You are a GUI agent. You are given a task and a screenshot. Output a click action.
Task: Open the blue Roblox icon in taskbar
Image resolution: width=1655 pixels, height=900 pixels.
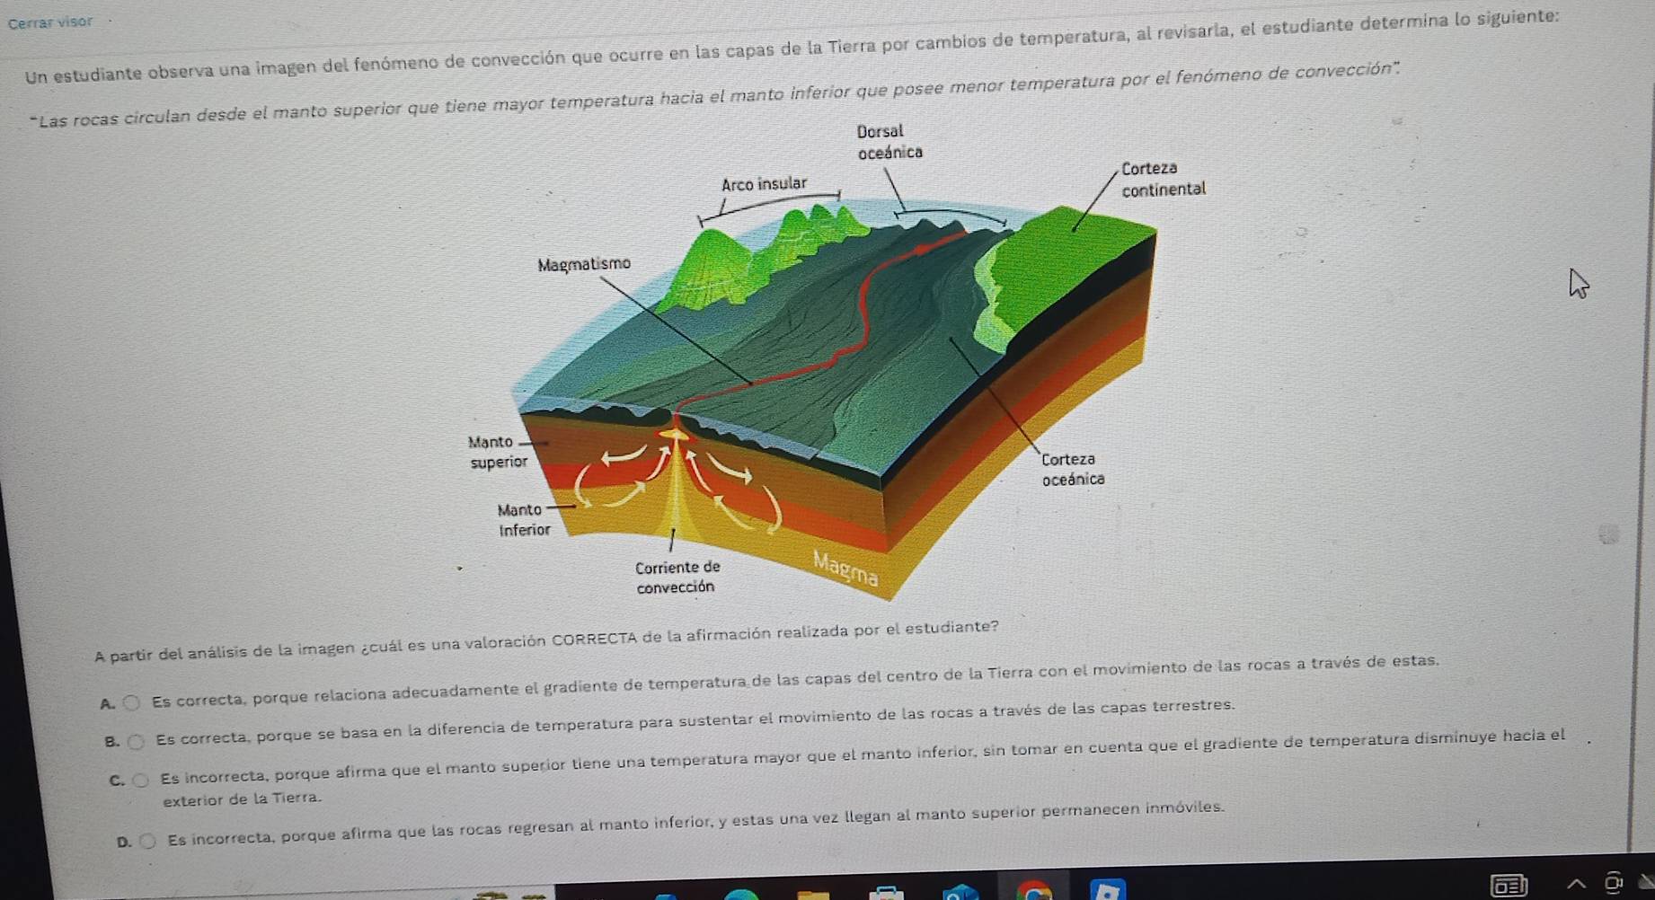click(x=1107, y=890)
